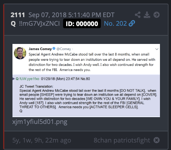The height and width of the screenshot is (150, 171).
Task: Expand the tweet options chevron
Action: pos(157,49)
